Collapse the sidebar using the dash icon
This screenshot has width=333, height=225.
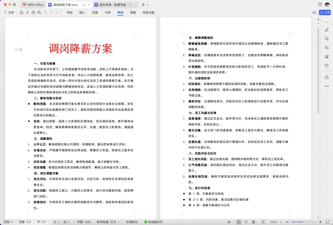tap(327, 22)
